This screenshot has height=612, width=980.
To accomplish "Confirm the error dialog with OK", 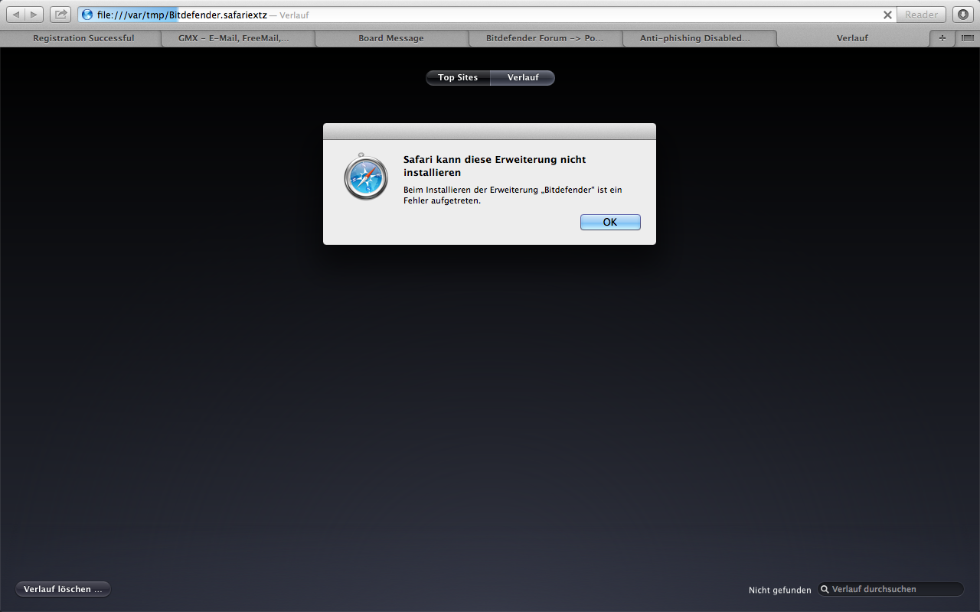I will click(610, 222).
